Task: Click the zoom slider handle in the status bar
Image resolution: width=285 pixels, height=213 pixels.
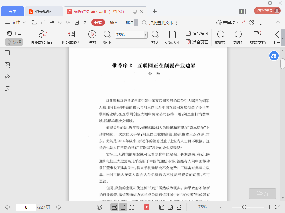Action: (244, 207)
